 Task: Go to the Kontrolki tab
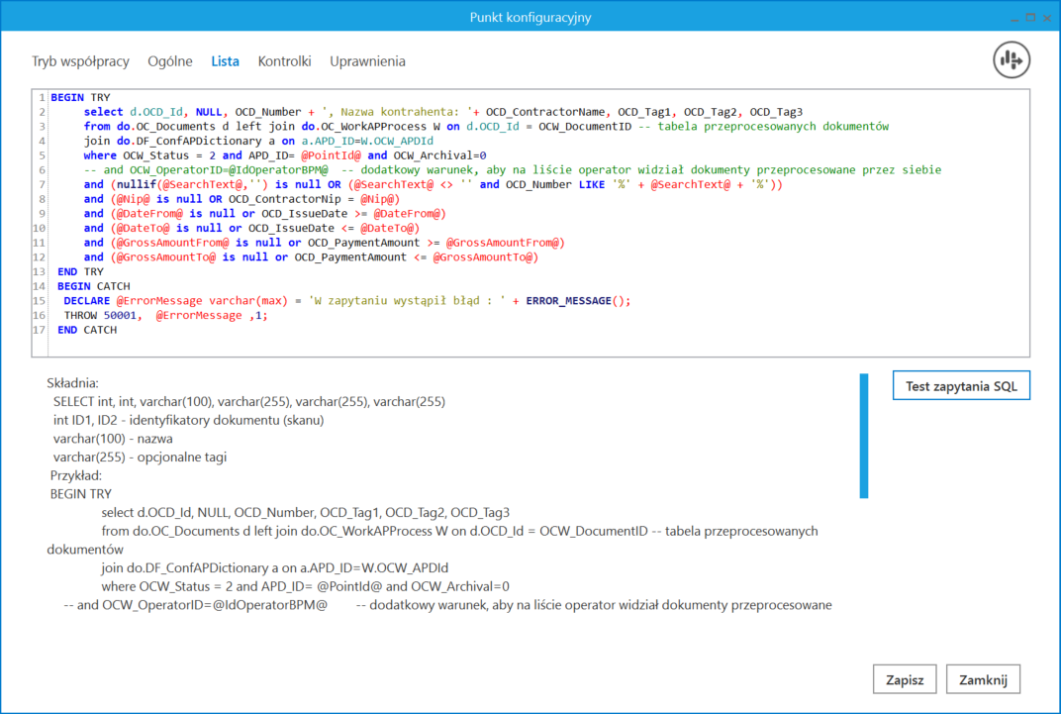click(x=284, y=61)
